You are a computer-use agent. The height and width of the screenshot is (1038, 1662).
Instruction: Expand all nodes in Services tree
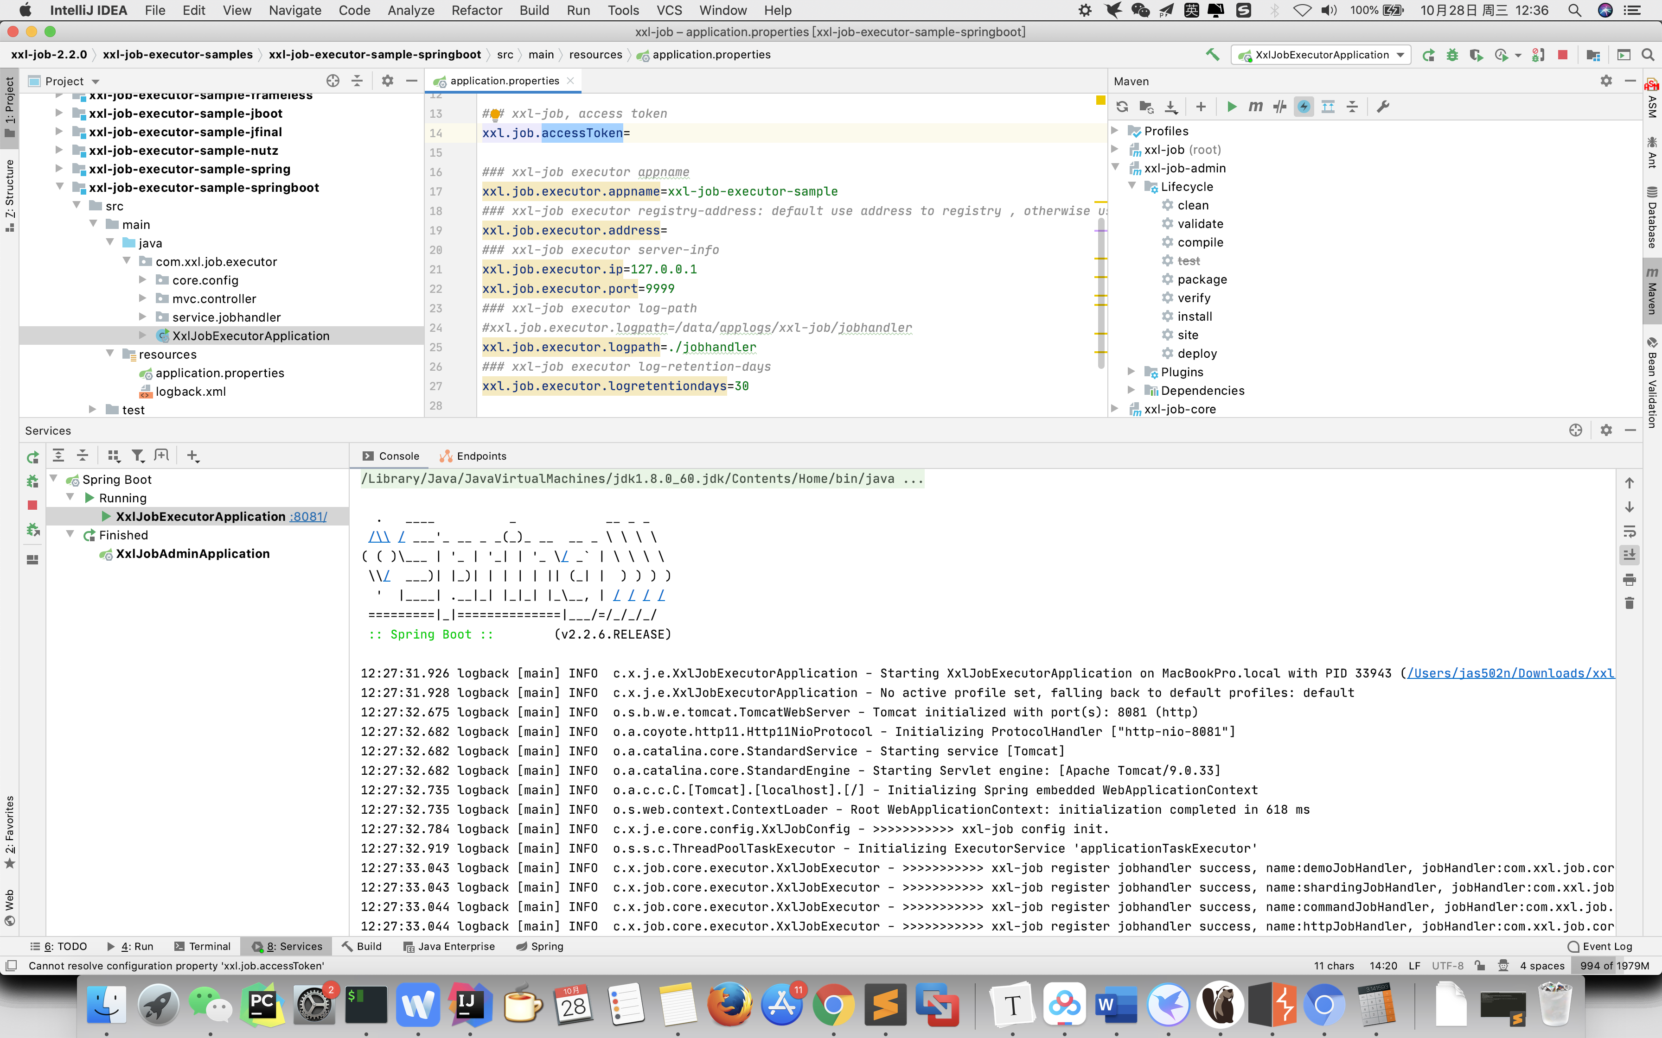(58, 455)
